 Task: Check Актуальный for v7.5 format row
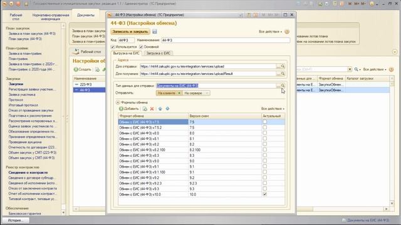(x=264, y=122)
